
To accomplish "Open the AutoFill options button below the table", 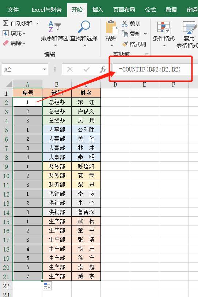I will point(47,286).
